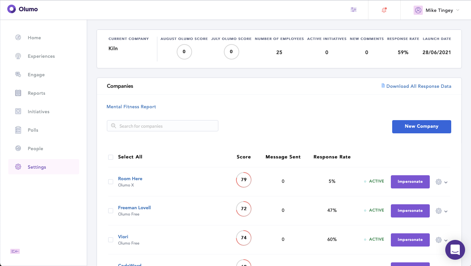Viewport: 471px width, 266px height.
Task: Click the document icon beside Download All Response Data
Action: 383,85
